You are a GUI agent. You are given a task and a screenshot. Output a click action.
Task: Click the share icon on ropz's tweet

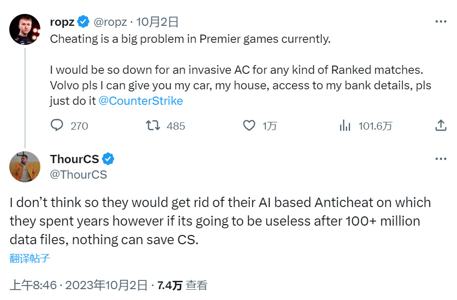(440, 125)
